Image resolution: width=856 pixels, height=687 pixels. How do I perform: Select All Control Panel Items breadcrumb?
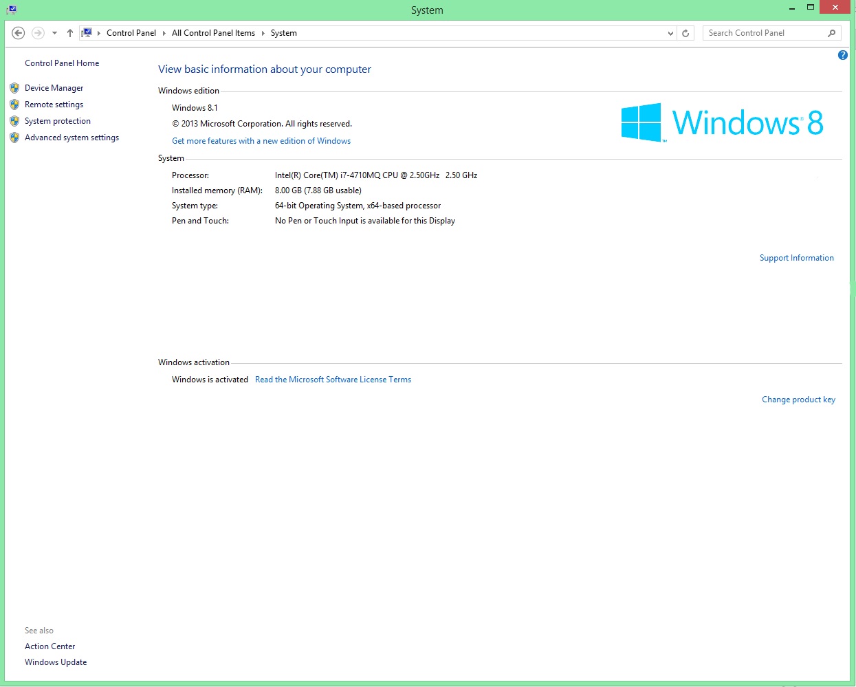[x=213, y=33]
